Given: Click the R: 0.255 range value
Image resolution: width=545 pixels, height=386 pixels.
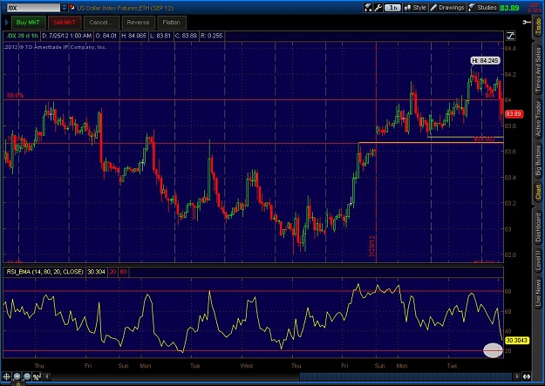Looking at the screenshot, I should coord(211,36).
